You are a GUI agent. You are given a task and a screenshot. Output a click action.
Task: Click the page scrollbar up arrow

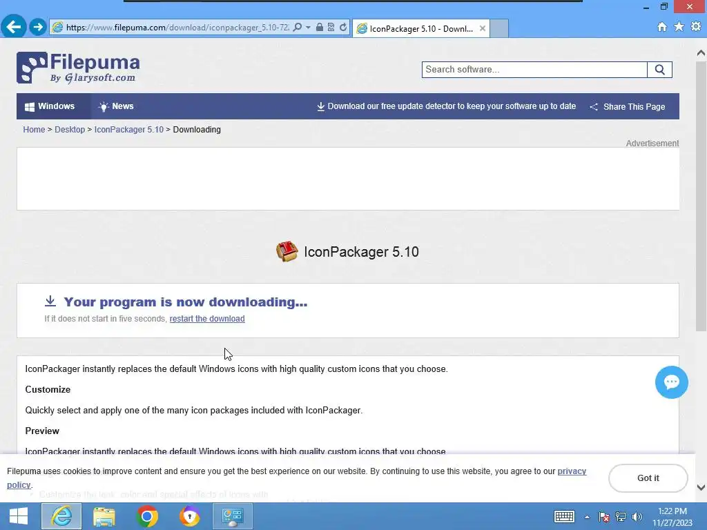[x=701, y=53]
